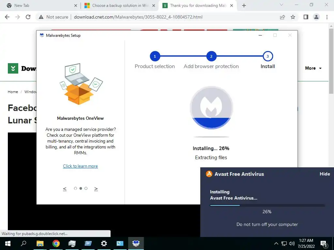334x250 pixels.
Task: Click the volume speaker tray icon
Action: click(x=292, y=243)
